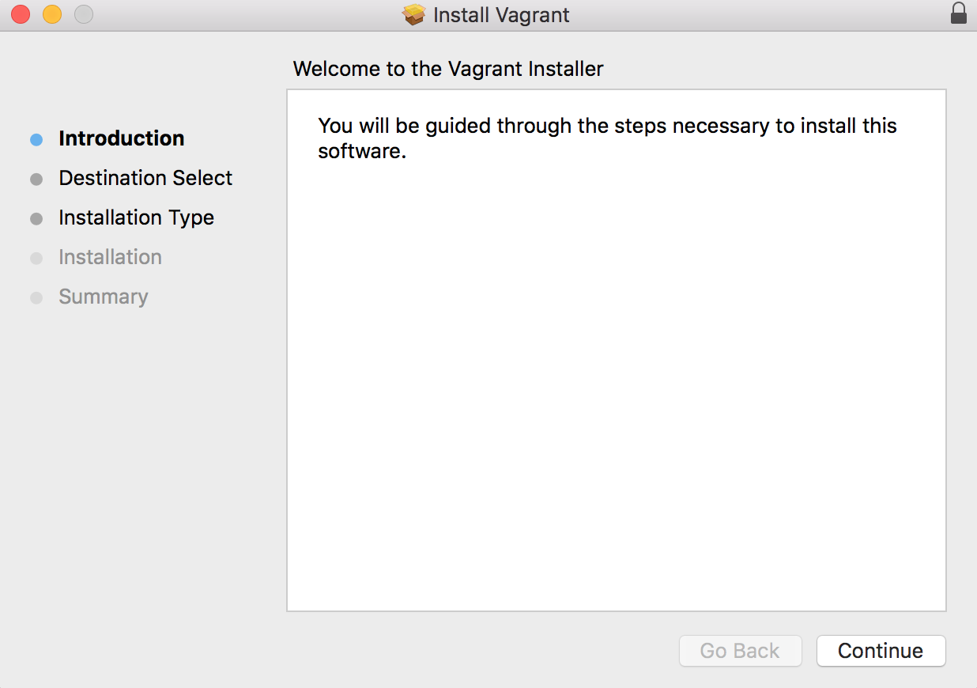This screenshot has width=977, height=688.
Task: Click the greyed-out zoom window button
Action: 84,14
